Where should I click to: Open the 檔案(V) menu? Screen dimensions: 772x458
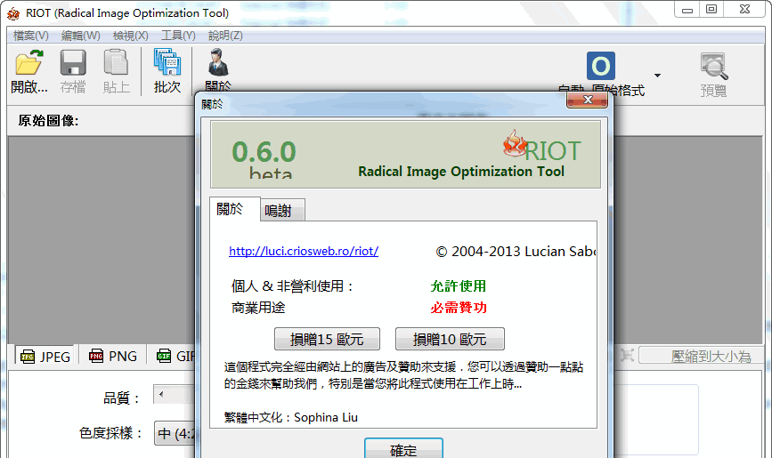tap(30, 36)
